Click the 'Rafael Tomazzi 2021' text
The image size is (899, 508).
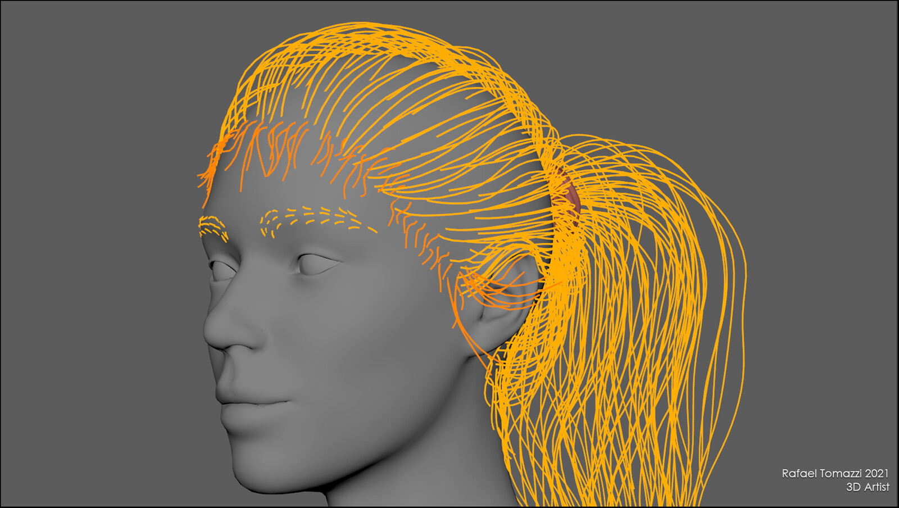(x=836, y=474)
